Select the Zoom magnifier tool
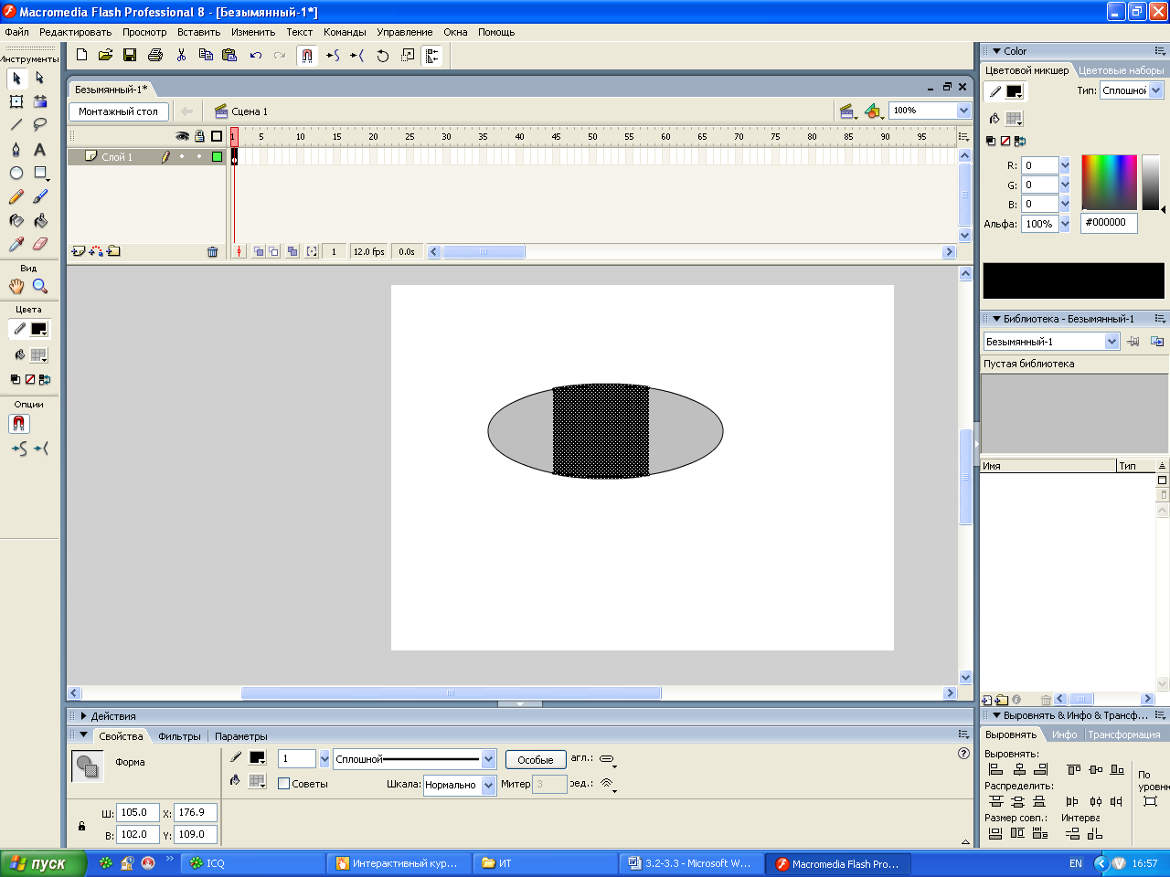The width and height of the screenshot is (1170, 877). click(x=40, y=286)
